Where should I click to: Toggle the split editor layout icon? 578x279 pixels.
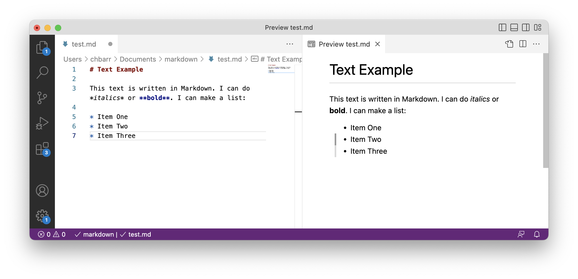coord(523,44)
